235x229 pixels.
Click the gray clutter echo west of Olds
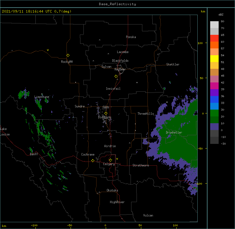(x=98, y=109)
